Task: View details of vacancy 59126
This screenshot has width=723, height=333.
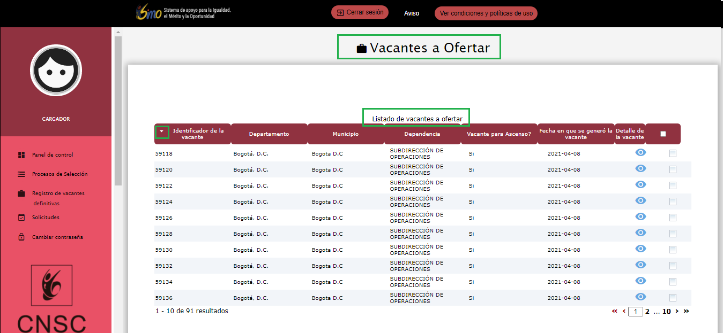Action: pos(640,217)
